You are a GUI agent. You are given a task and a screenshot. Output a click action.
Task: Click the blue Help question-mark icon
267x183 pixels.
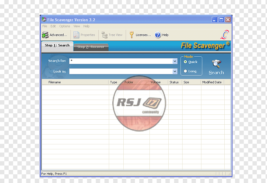158,35
